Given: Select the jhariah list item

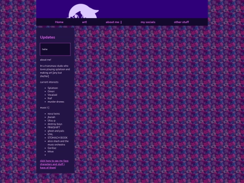Looking at the screenshot, I should click(x=52, y=117).
